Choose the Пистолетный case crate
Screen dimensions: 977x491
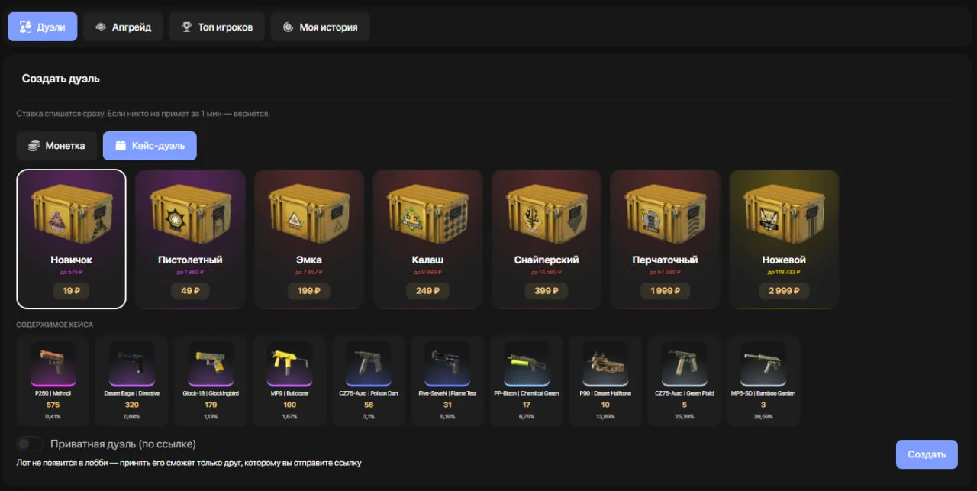[x=190, y=239]
